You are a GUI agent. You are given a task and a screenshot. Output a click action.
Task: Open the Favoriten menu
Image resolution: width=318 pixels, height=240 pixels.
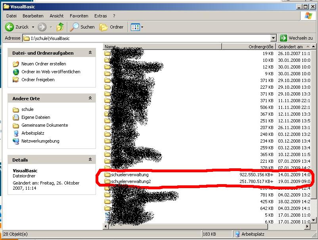[79, 16]
